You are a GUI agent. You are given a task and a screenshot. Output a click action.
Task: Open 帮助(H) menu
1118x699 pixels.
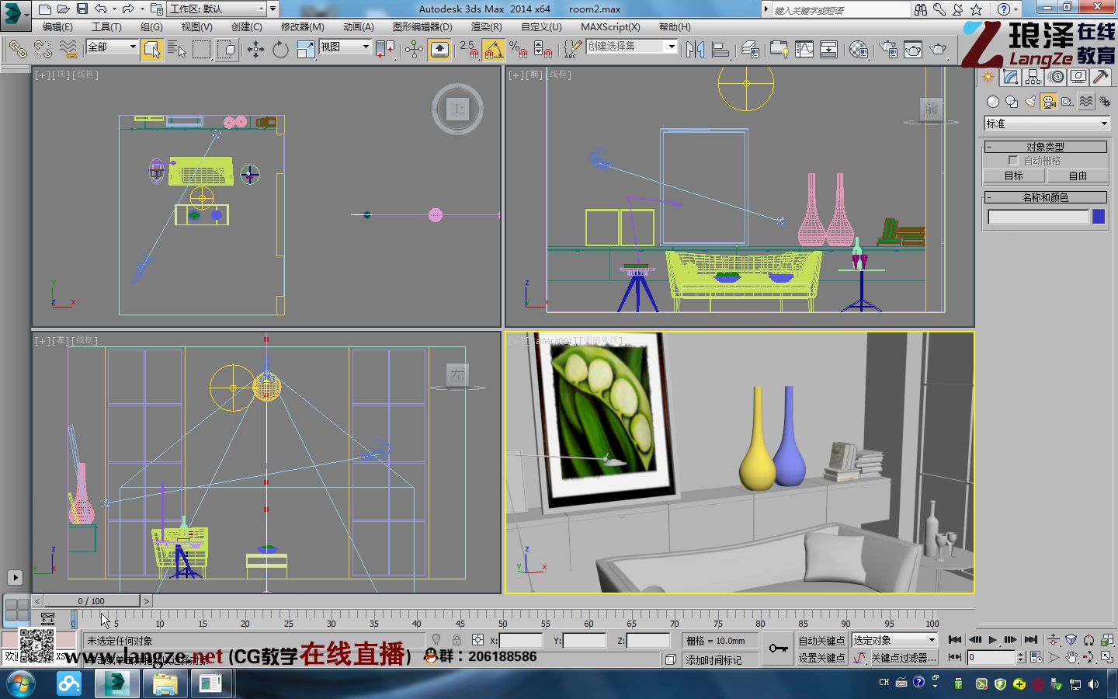click(675, 26)
